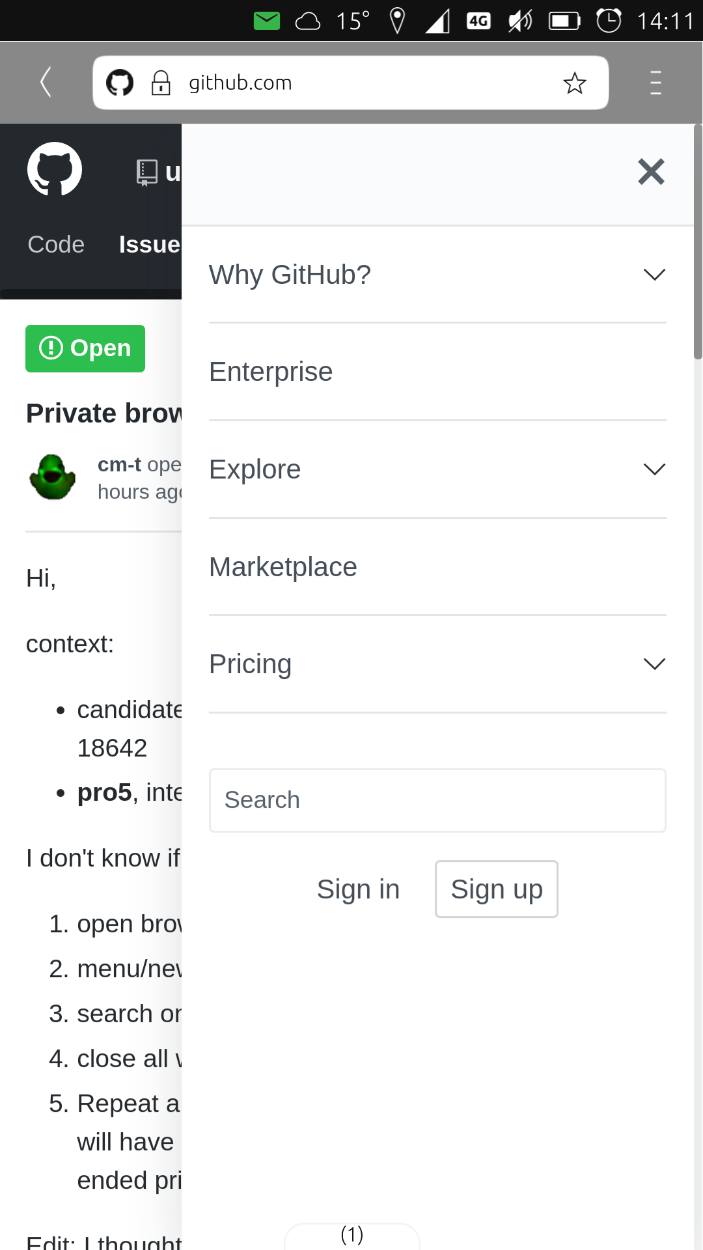Viewport: 703px width, 1250px height.
Task: Open the browser menu icon
Action: [655, 82]
